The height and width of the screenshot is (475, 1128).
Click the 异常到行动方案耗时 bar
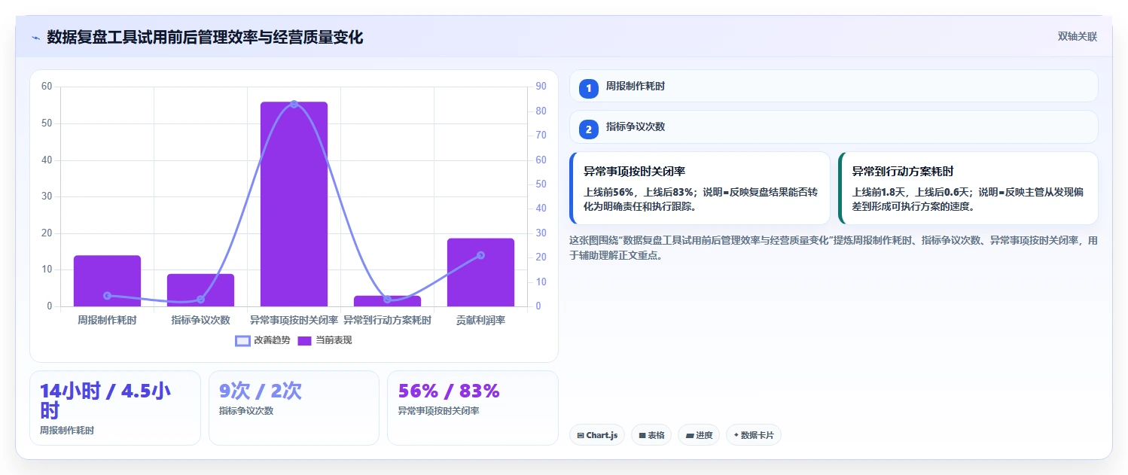pos(387,301)
